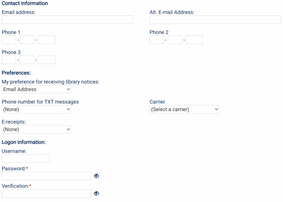The width and height of the screenshot is (283, 202).
Task: Click the Verification input field
Action: 46,193
